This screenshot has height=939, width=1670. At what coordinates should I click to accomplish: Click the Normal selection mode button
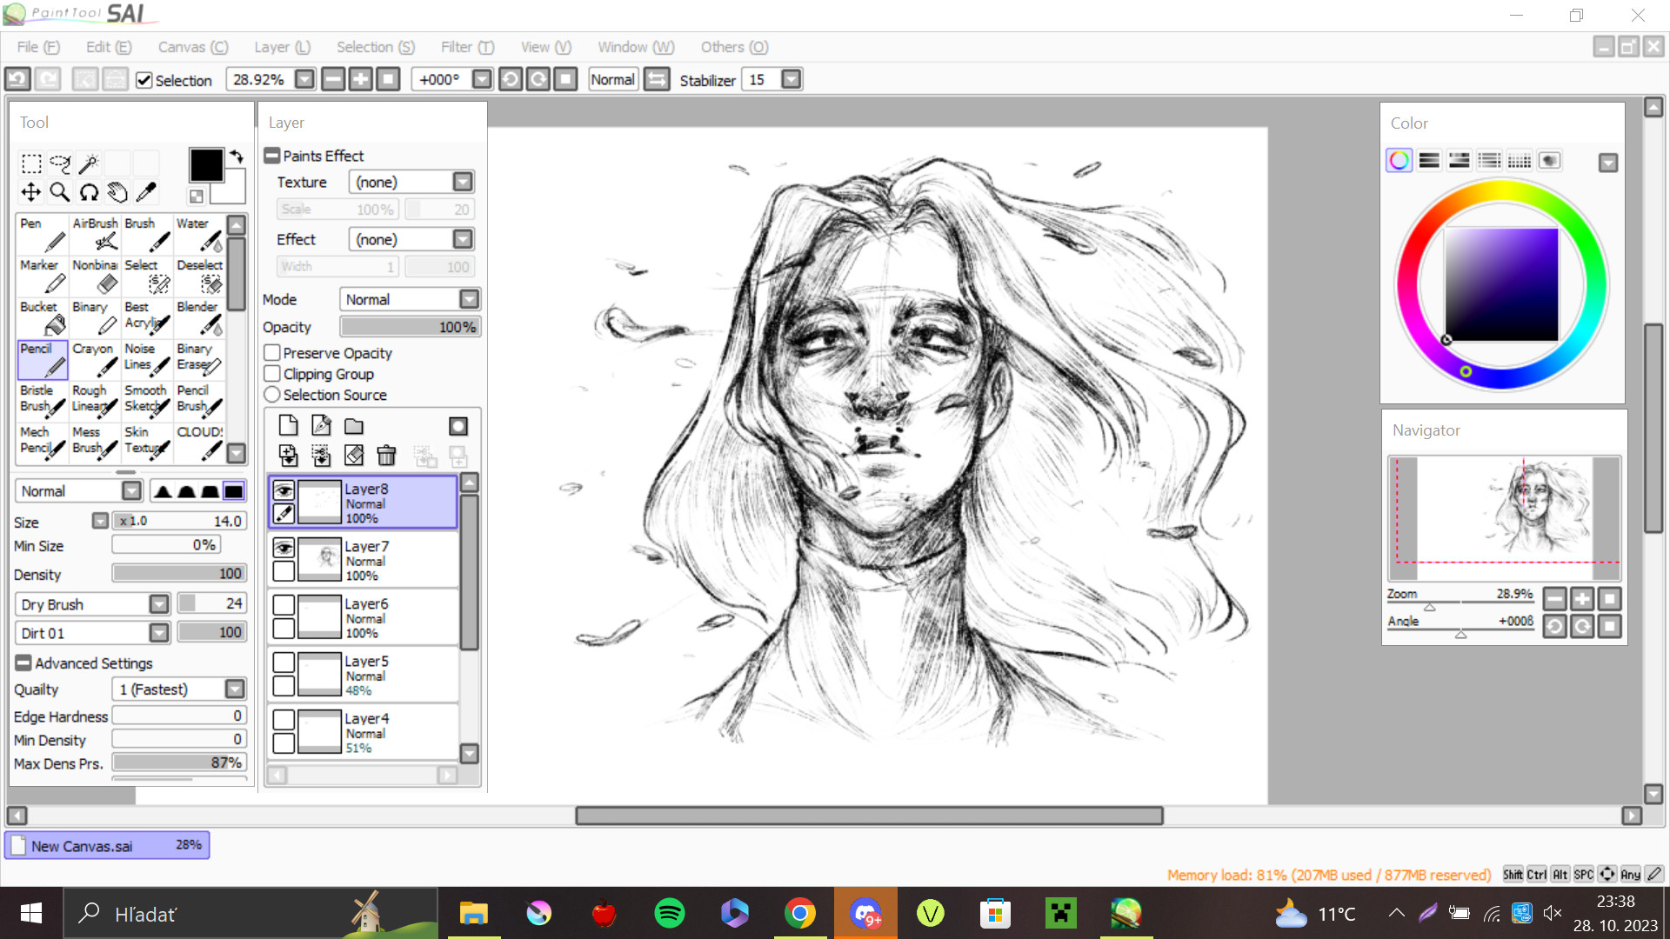[x=612, y=79]
